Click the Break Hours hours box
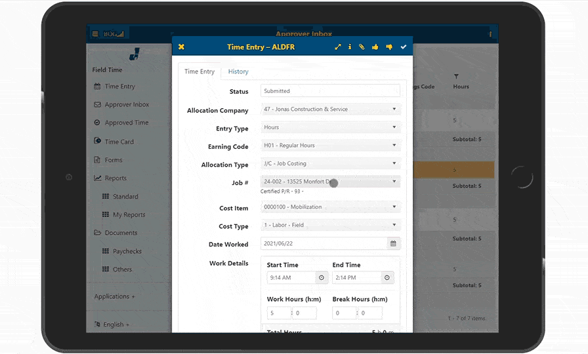 pos(345,313)
